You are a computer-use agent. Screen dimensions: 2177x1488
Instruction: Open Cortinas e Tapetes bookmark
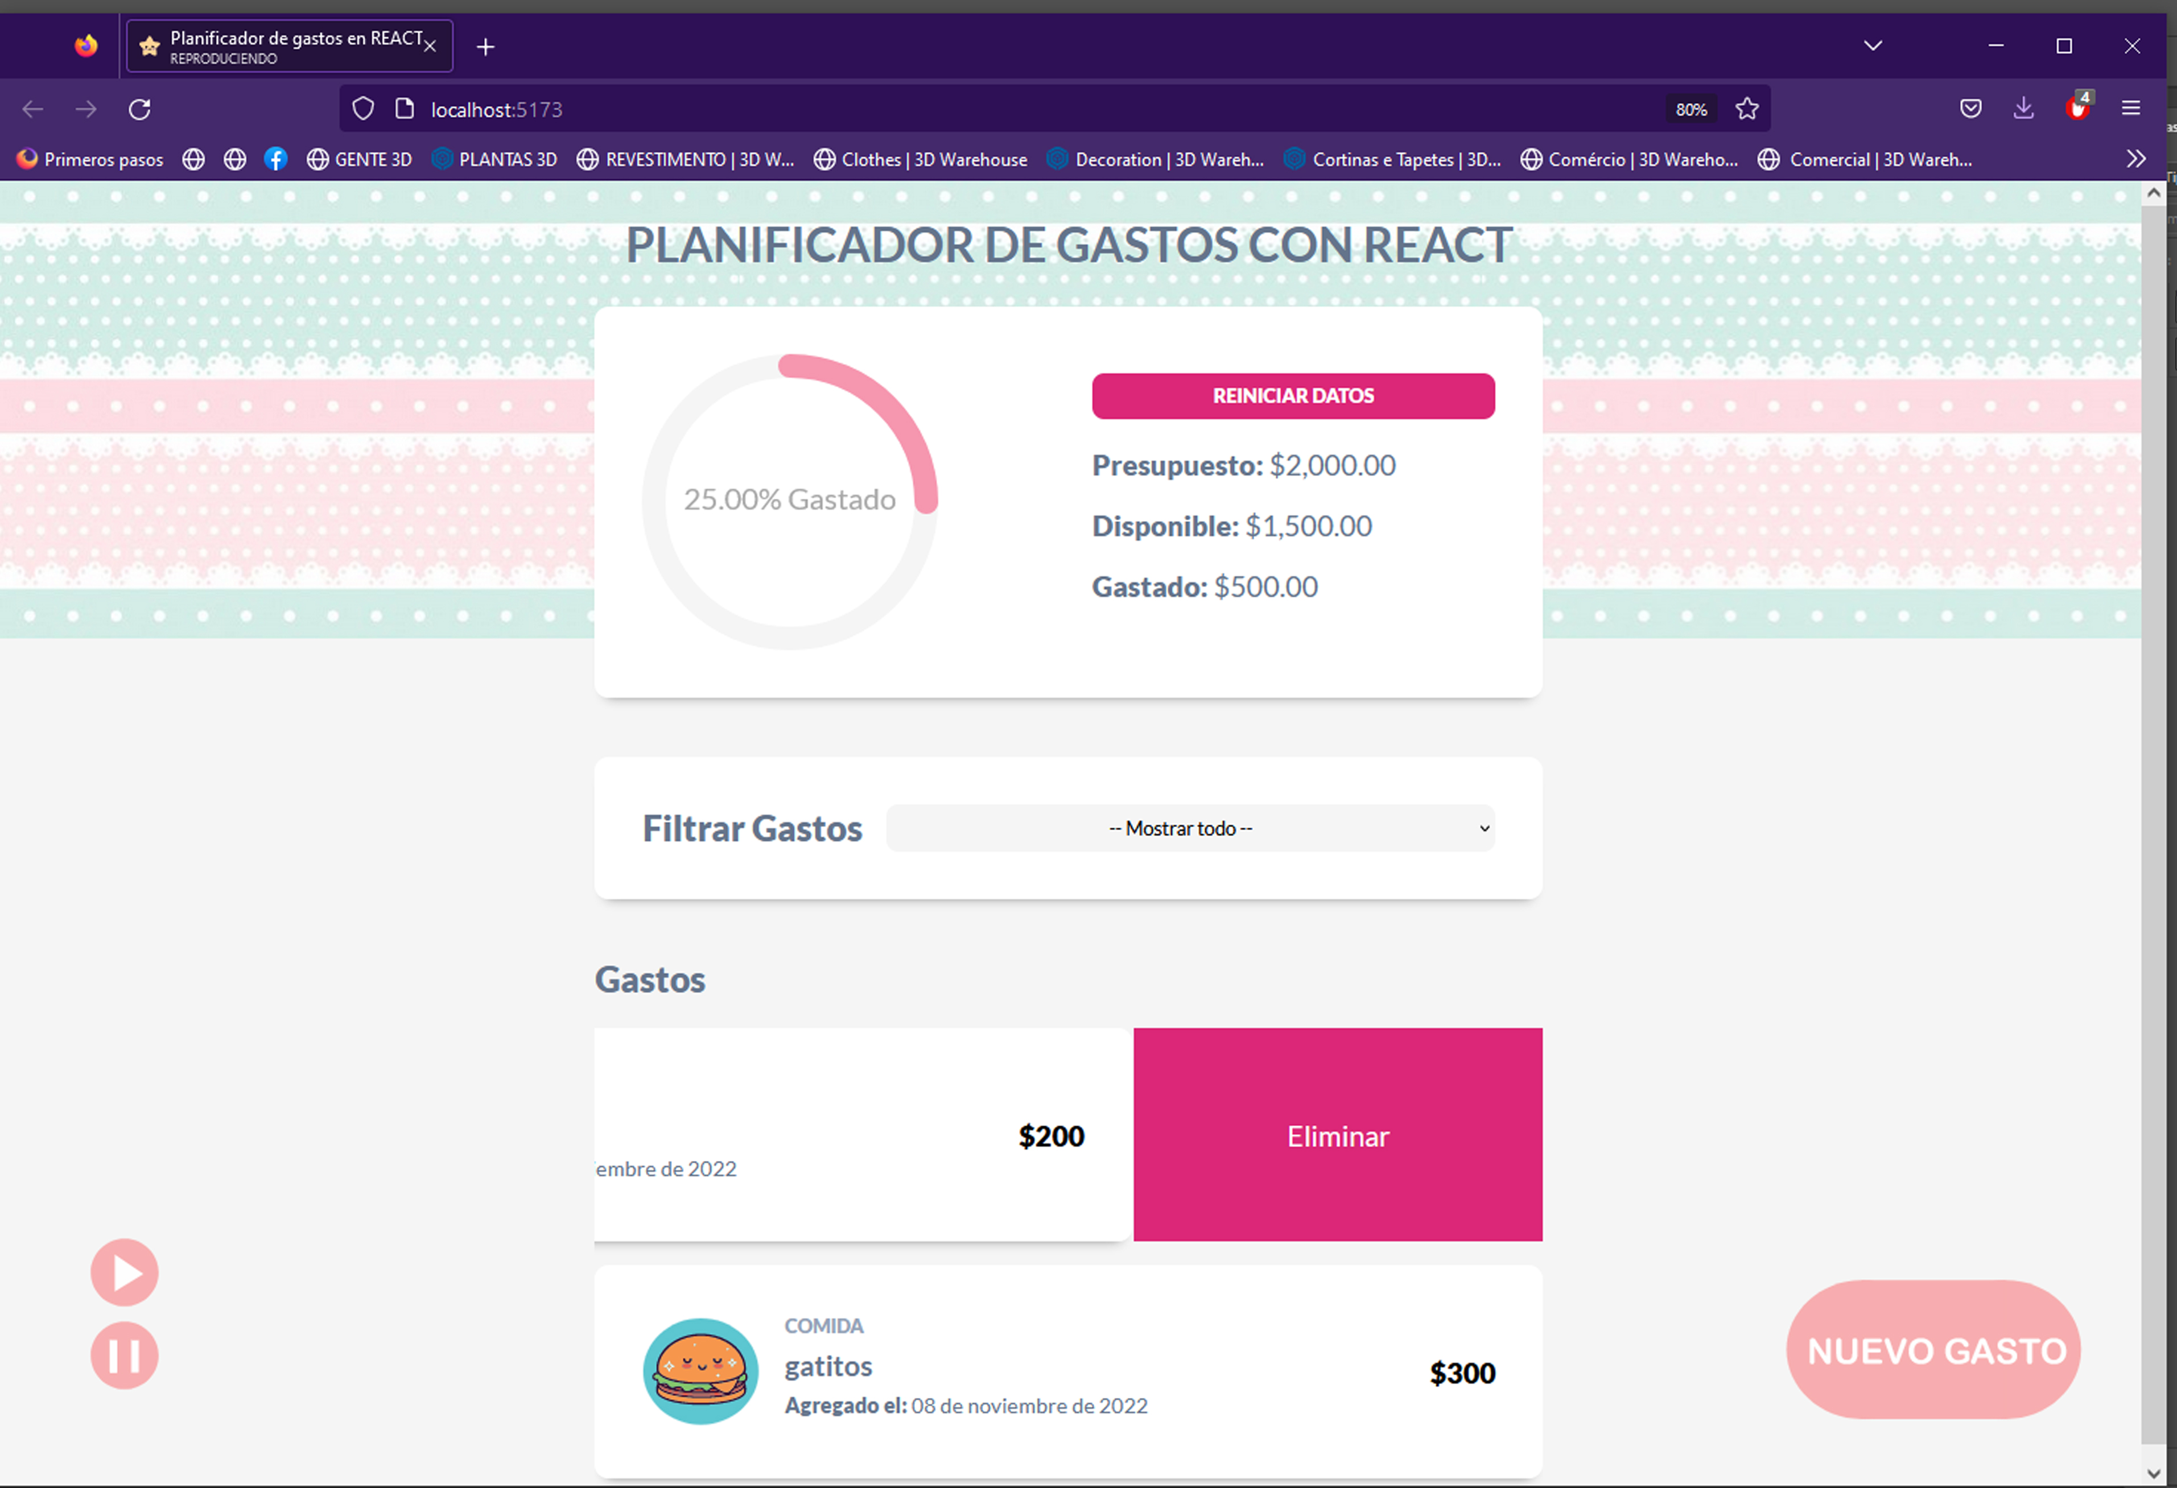1393,160
